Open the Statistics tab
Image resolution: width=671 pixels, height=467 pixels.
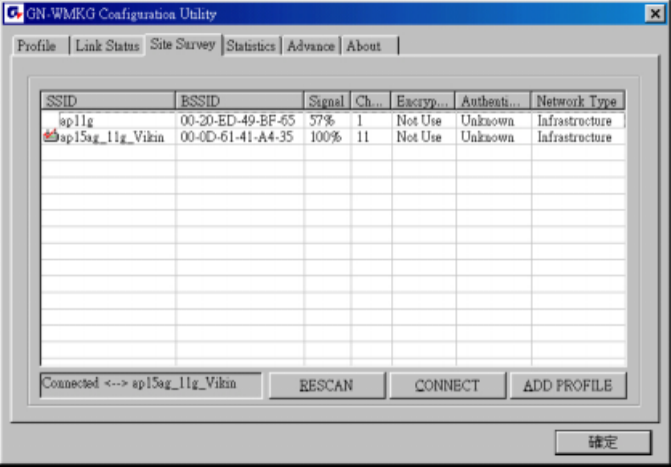click(x=251, y=46)
